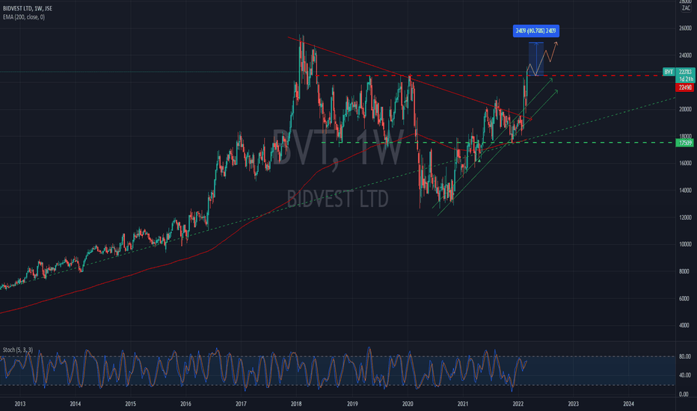
Task: Click the 6000 price axis label
Action: (685, 299)
